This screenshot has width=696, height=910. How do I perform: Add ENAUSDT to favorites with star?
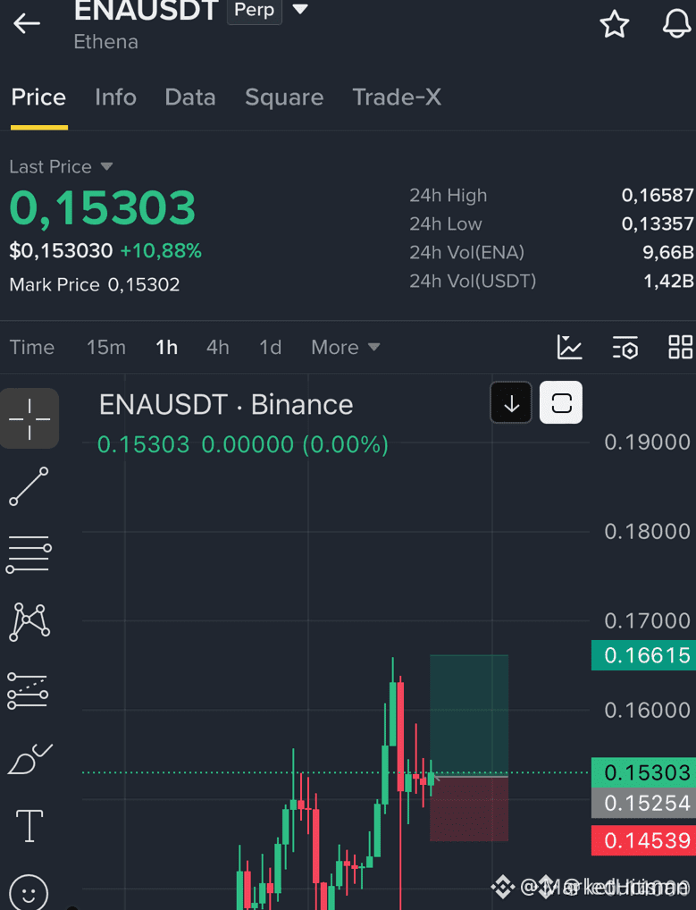[x=614, y=24]
